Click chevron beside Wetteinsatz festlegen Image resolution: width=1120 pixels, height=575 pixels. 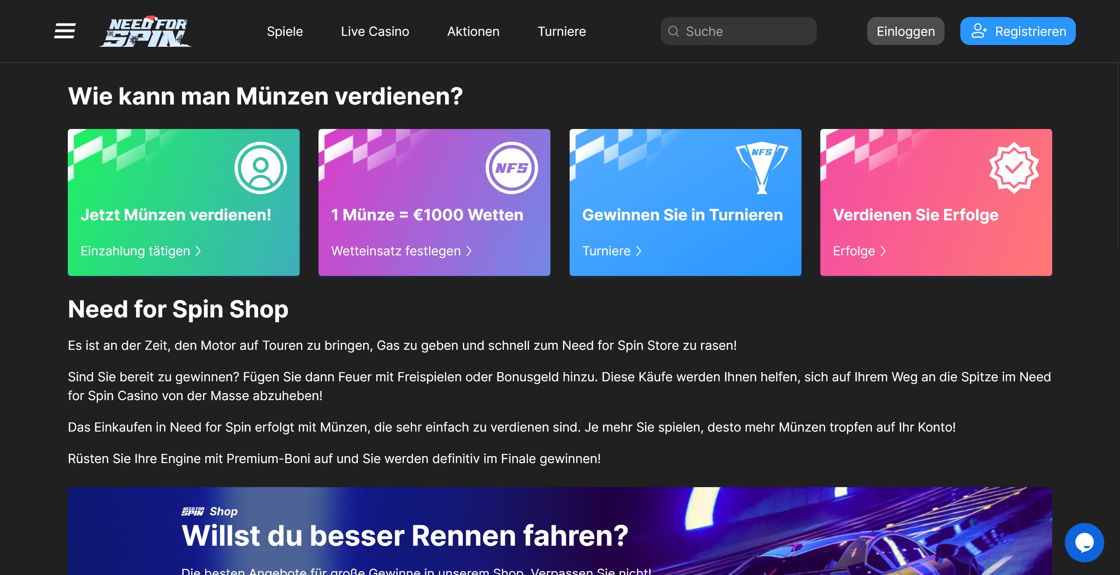coord(469,251)
